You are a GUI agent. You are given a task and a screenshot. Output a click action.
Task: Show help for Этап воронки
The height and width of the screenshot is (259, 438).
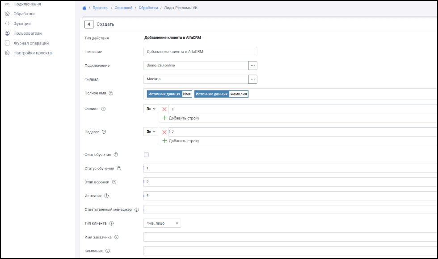click(x=114, y=182)
